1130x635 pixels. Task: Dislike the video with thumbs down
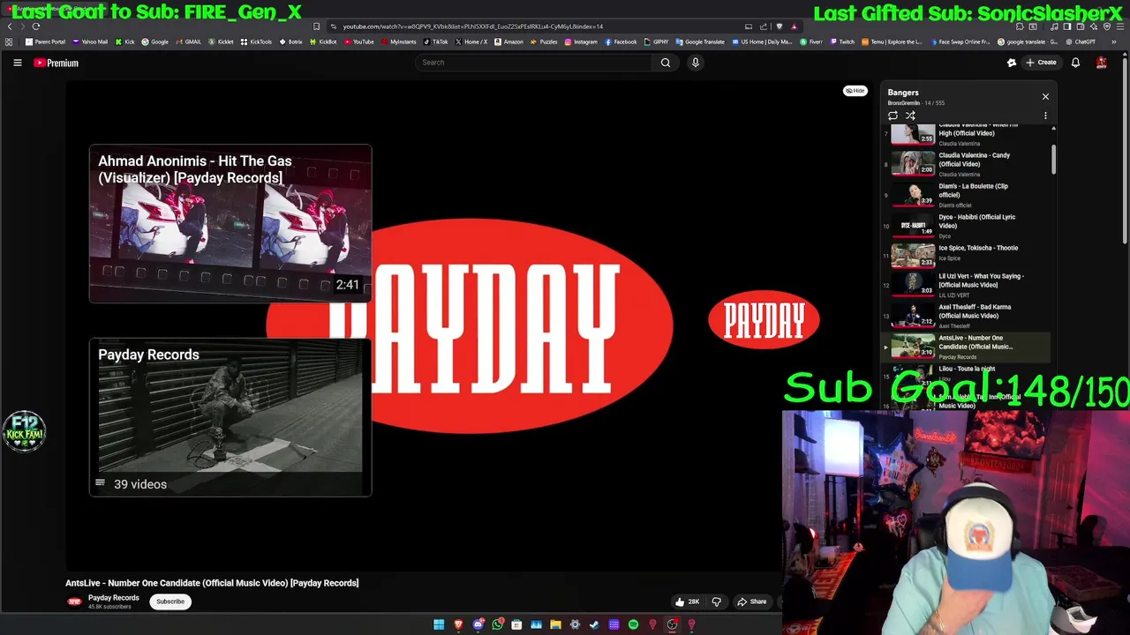point(717,601)
